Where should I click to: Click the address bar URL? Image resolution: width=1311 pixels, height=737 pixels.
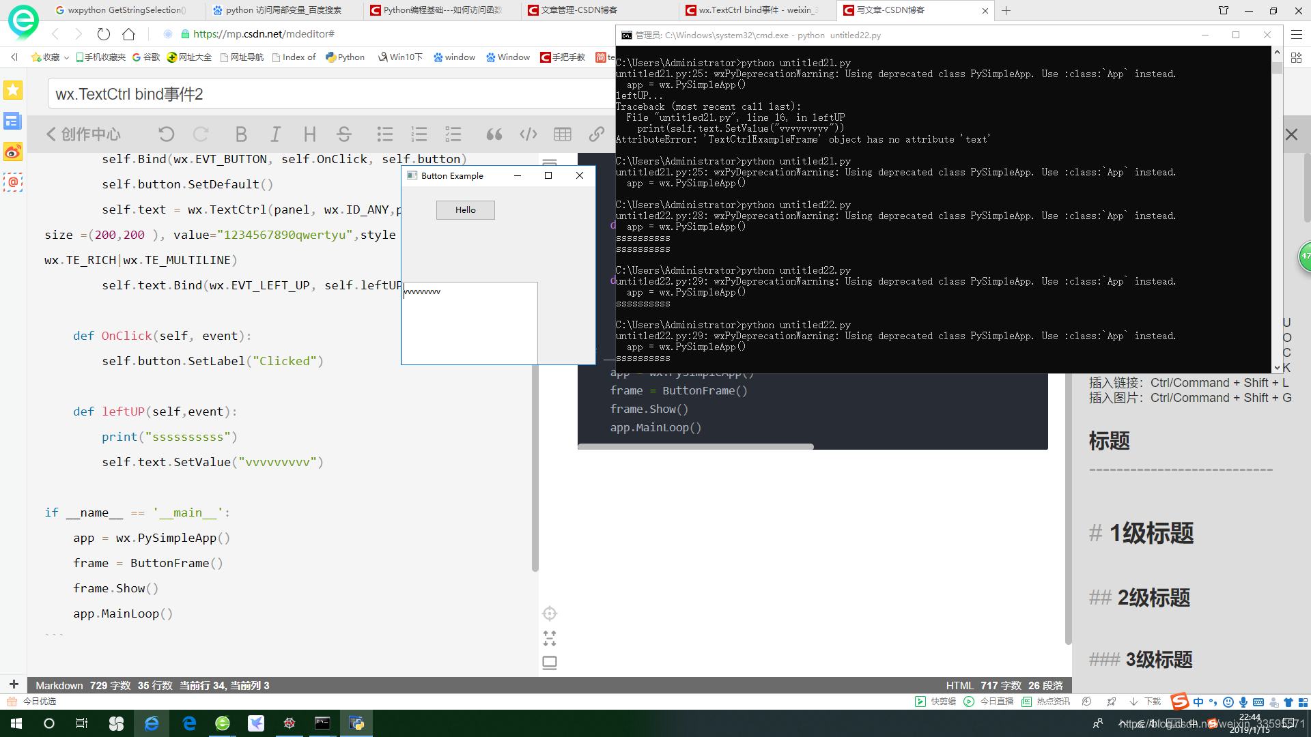click(264, 34)
